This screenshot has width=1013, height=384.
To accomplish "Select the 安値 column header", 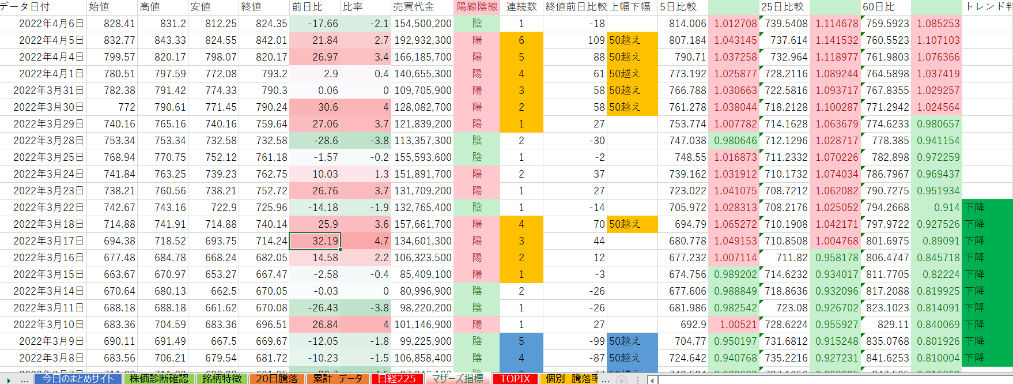I will (214, 7).
